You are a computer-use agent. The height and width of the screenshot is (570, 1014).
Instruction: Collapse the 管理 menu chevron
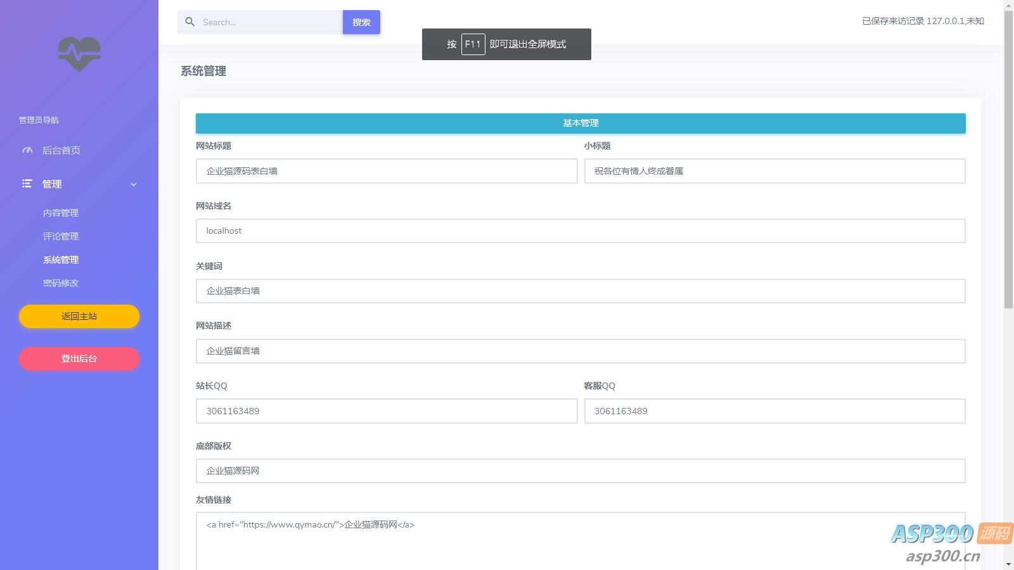point(133,184)
